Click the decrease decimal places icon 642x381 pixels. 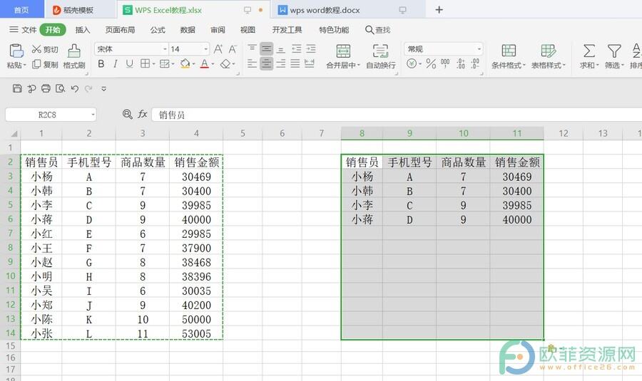(475, 63)
